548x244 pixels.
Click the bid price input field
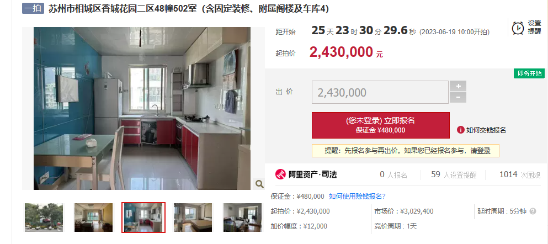point(380,92)
